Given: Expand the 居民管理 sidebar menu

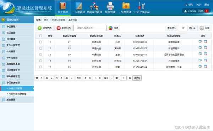Looking at the screenshot, I should (17, 39).
